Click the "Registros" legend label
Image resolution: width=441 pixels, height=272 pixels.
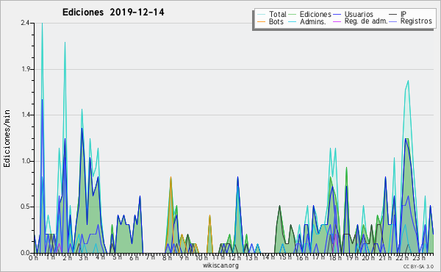point(416,21)
